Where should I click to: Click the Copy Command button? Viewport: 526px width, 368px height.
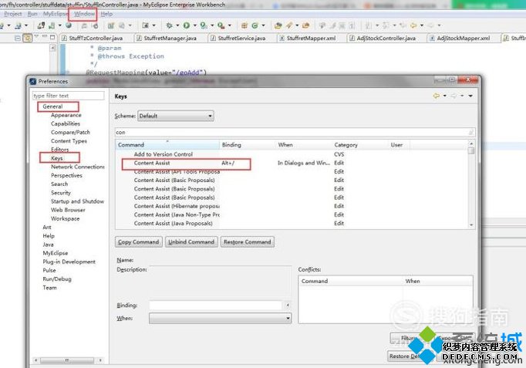coord(139,242)
